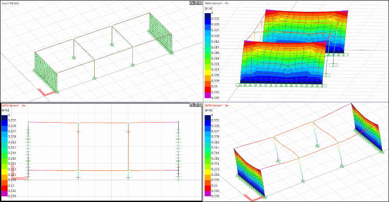Click the funnel filter icon in Analiz Modeli view
389x202 pixels.
pyautogui.click(x=191, y=3)
